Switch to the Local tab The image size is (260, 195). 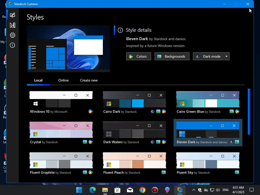pyautogui.click(x=38, y=80)
